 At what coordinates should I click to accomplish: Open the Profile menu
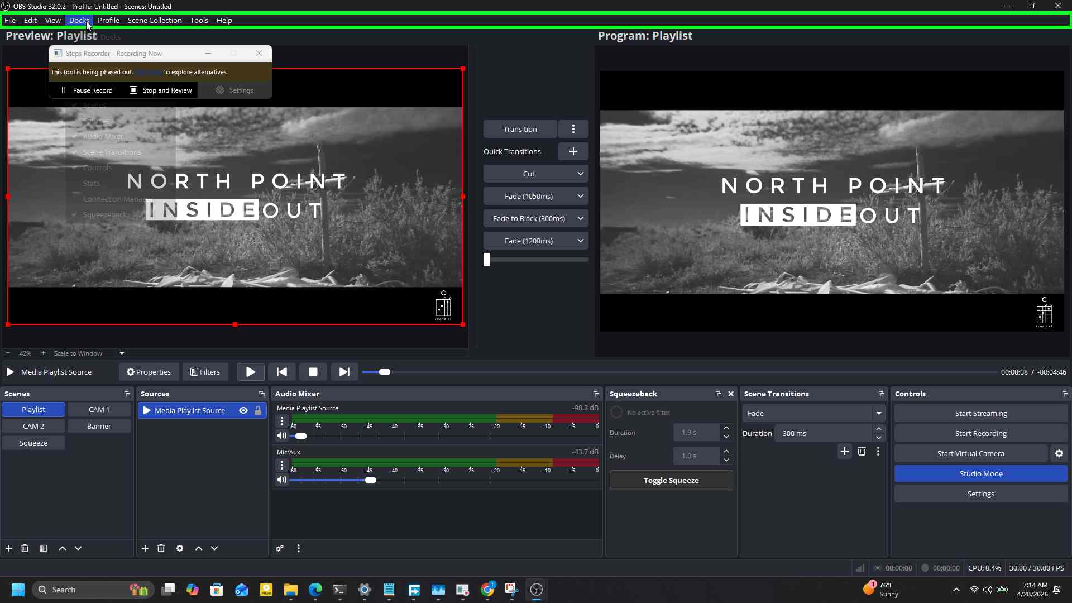pos(108,20)
